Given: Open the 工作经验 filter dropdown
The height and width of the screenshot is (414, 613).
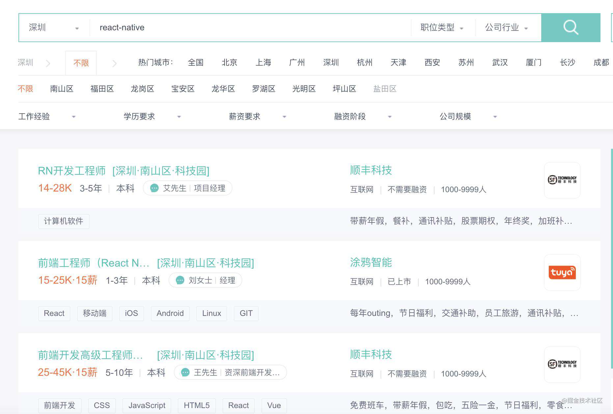Looking at the screenshot, I should [47, 116].
